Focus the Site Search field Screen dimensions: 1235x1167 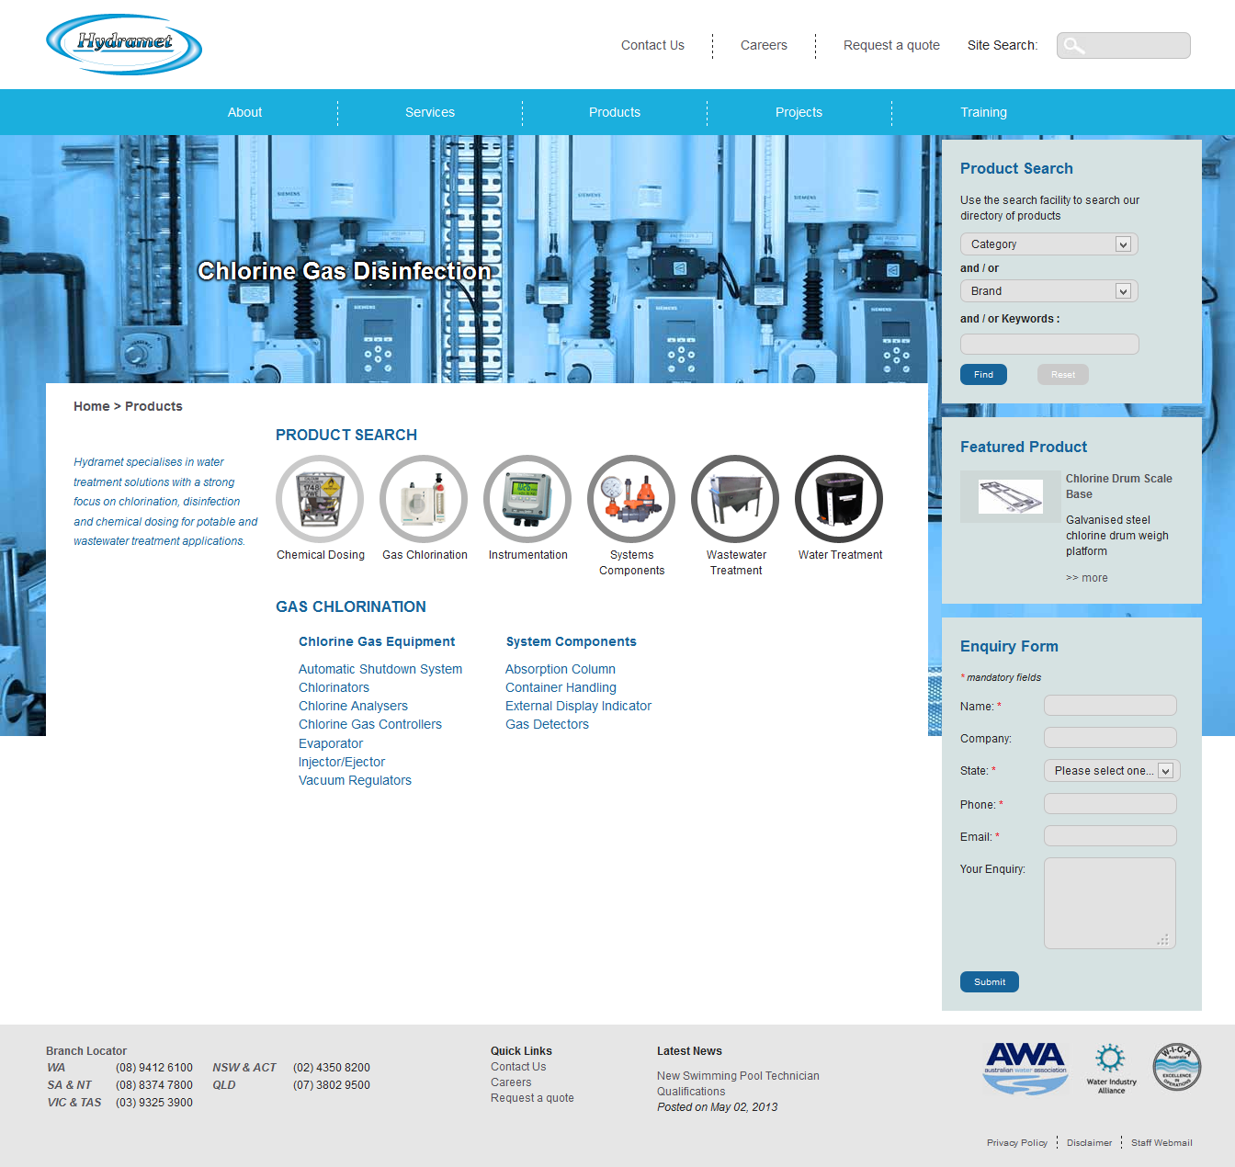[x=1124, y=45]
